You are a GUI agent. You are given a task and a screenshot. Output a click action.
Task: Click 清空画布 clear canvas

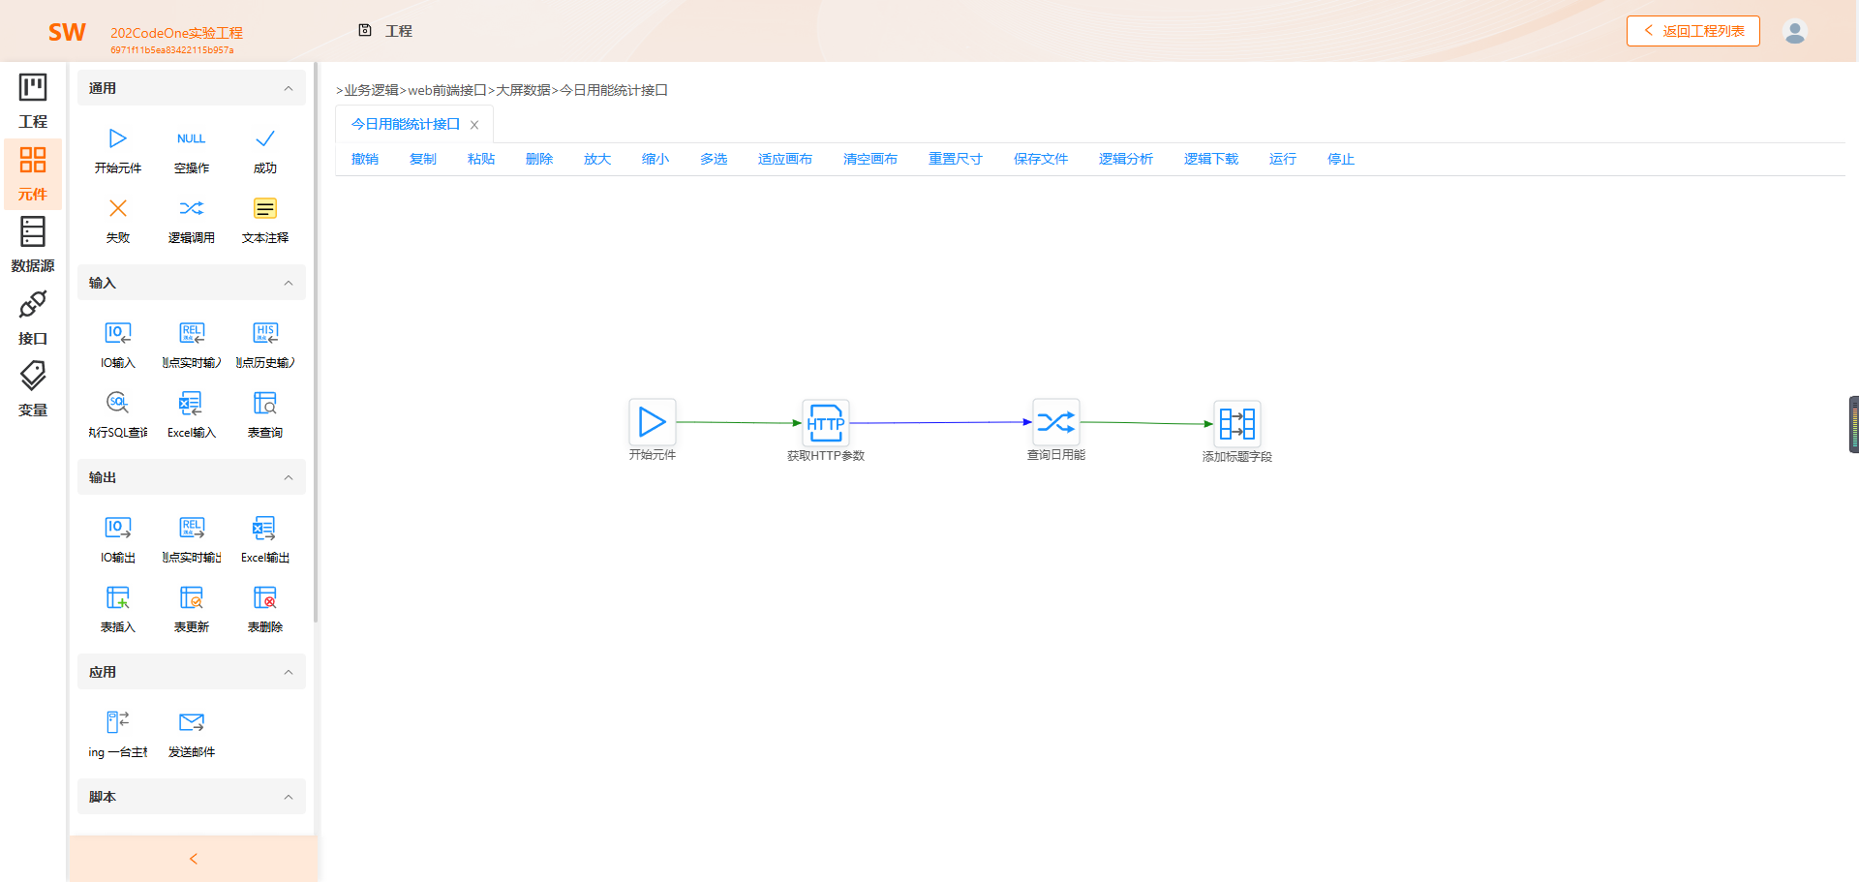coord(870,159)
